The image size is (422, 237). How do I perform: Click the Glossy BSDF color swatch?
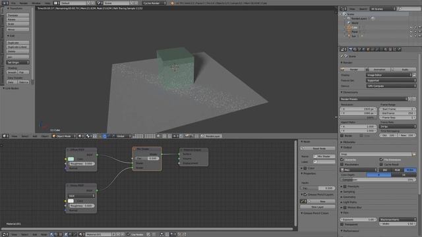71,201
